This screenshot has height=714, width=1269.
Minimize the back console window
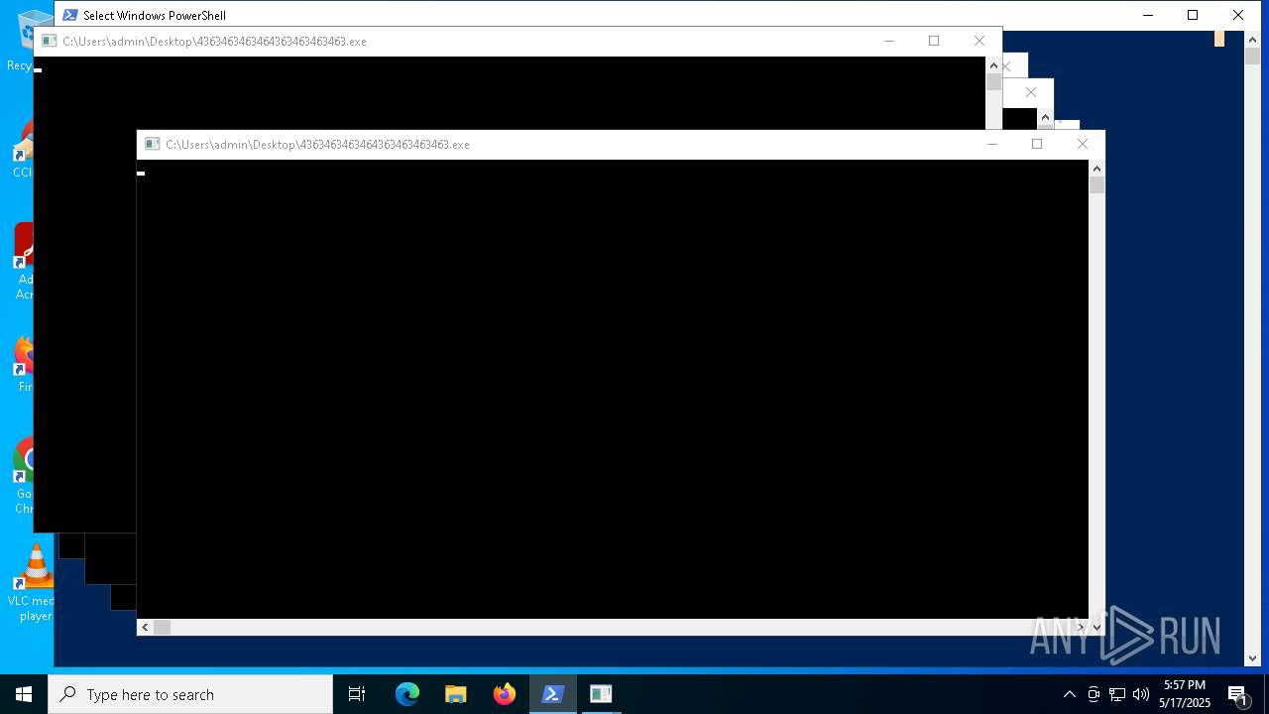pyautogui.click(x=888, y=42)
